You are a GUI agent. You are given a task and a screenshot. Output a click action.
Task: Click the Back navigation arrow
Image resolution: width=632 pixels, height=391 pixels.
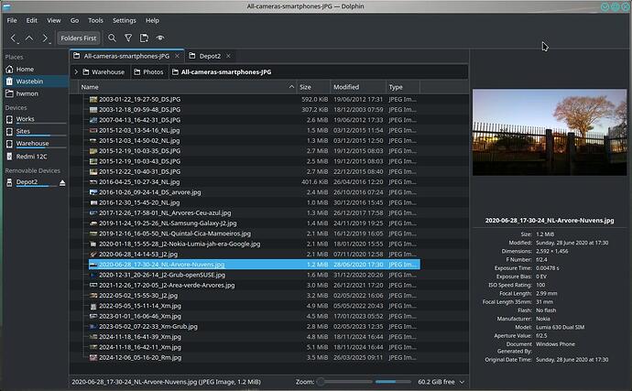(x=14, y=38)
